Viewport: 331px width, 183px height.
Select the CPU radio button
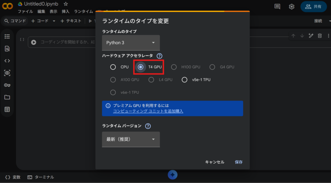113,67
